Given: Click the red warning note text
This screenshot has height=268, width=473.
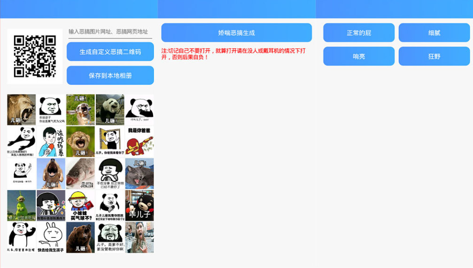Looking at the screenshot, I should (233, 54).
